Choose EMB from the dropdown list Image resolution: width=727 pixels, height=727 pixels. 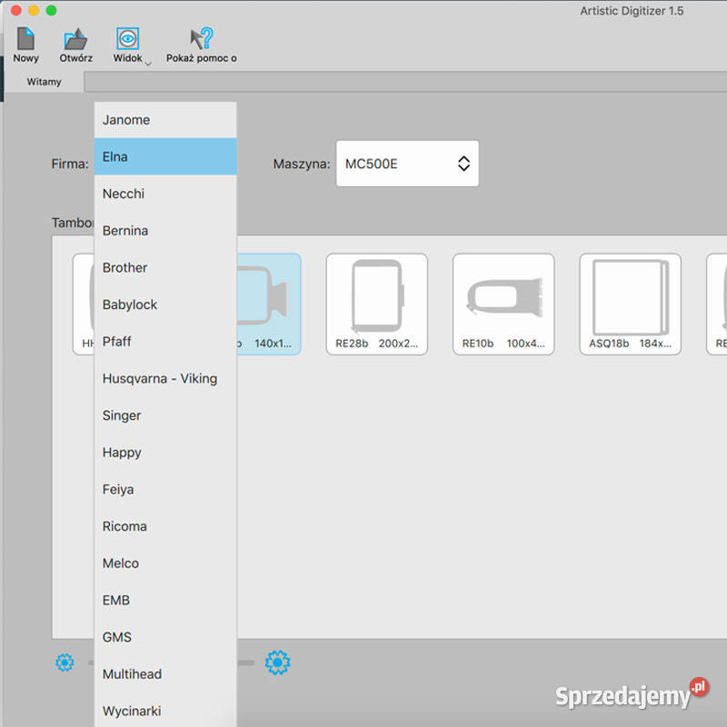click(x=165, y=600)
